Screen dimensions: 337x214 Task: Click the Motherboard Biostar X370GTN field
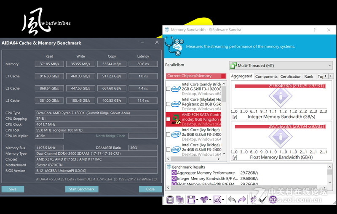coord(96,165)
